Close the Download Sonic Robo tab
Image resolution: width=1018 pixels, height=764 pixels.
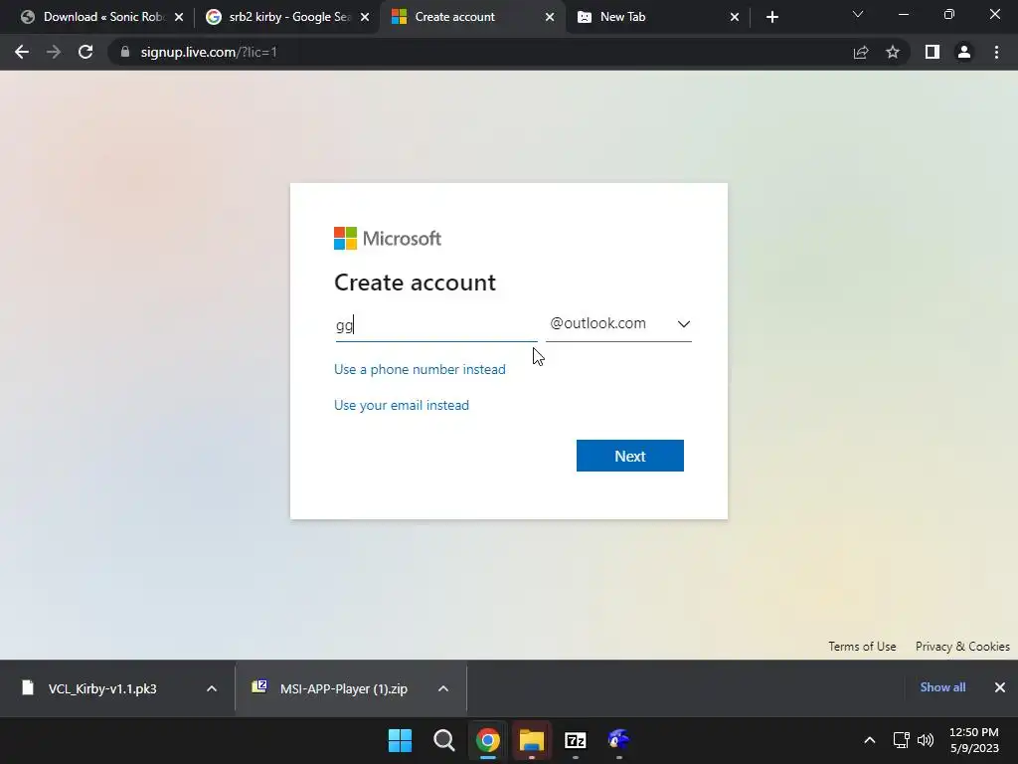pos(179,17)
